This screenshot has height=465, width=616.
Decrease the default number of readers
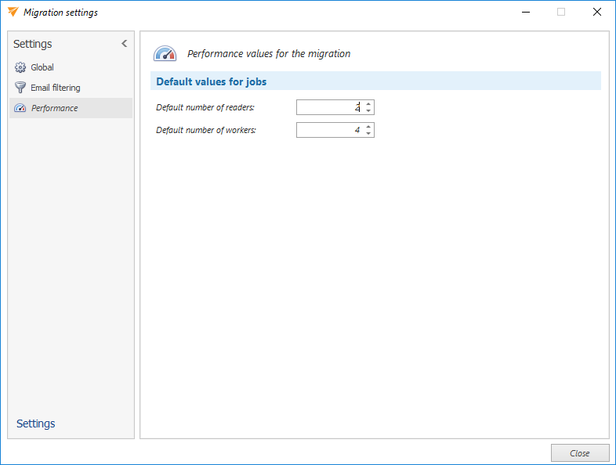(368, 111)
